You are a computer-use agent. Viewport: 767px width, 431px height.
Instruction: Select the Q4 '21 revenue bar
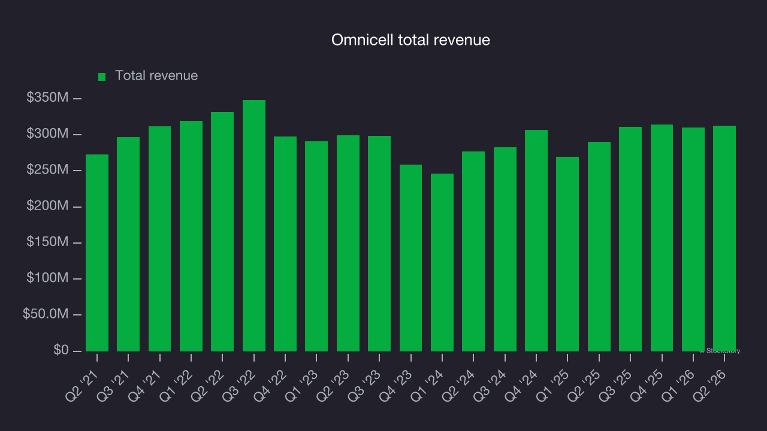click(160, 239)
